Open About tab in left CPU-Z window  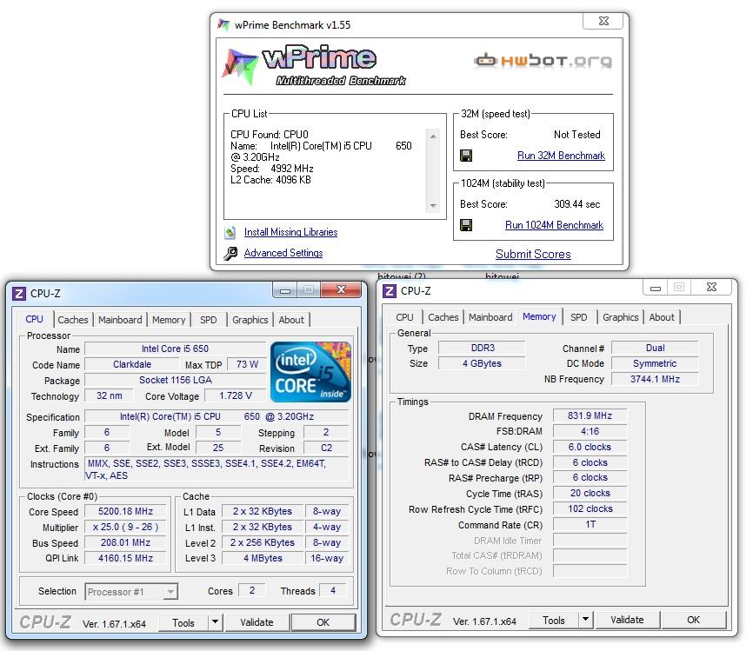point(291,320)
